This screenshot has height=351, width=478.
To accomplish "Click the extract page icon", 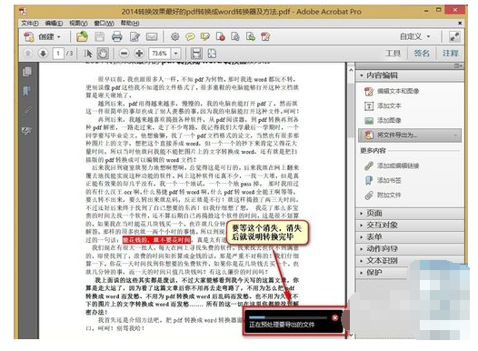I will point(235,37).
